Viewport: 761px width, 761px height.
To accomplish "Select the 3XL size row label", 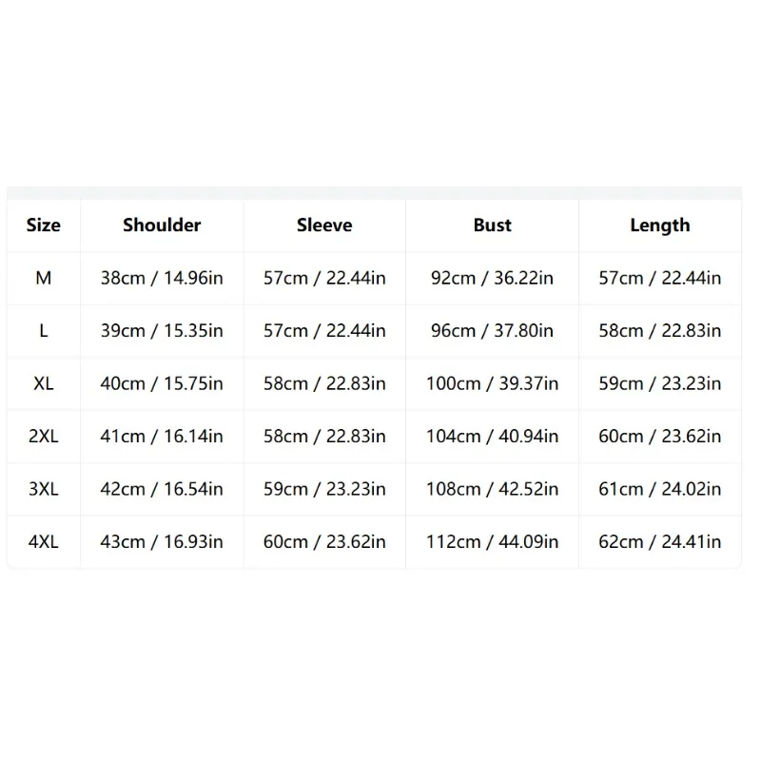I will (x=44, y=489).
